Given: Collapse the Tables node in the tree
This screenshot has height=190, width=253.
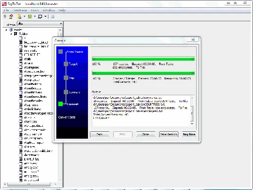Looking at the screenshot, I should [11, 34].
